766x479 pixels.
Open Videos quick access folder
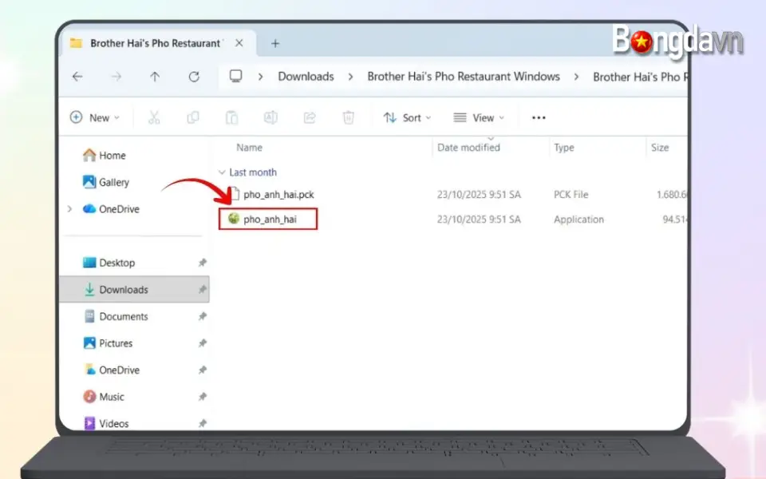[x=106, y=423]
